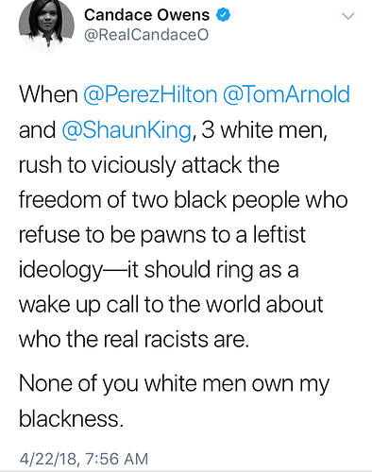
Task: Click the word 'When' starting the tweet
Action: [x=48, y=94]
